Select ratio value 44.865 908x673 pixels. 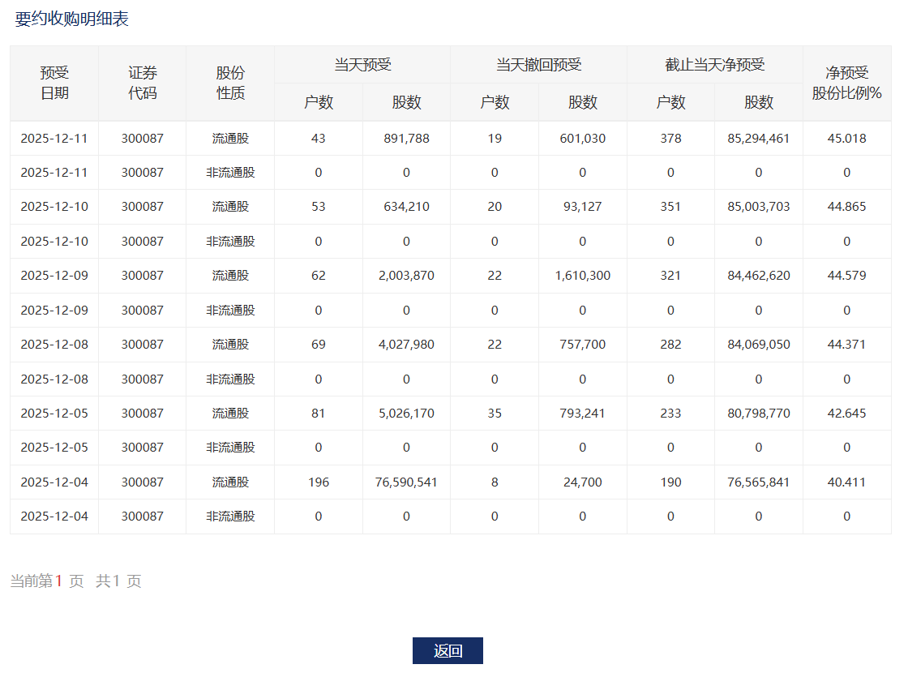click(846, 207)
